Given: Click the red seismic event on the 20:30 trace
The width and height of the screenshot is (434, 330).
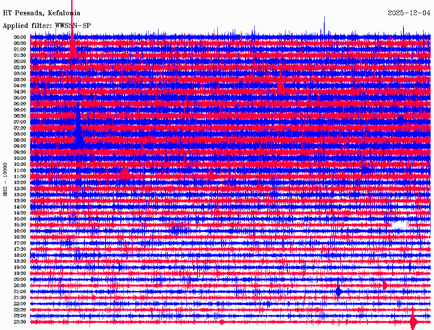Looking at the screenshot, I should (384, 285).
